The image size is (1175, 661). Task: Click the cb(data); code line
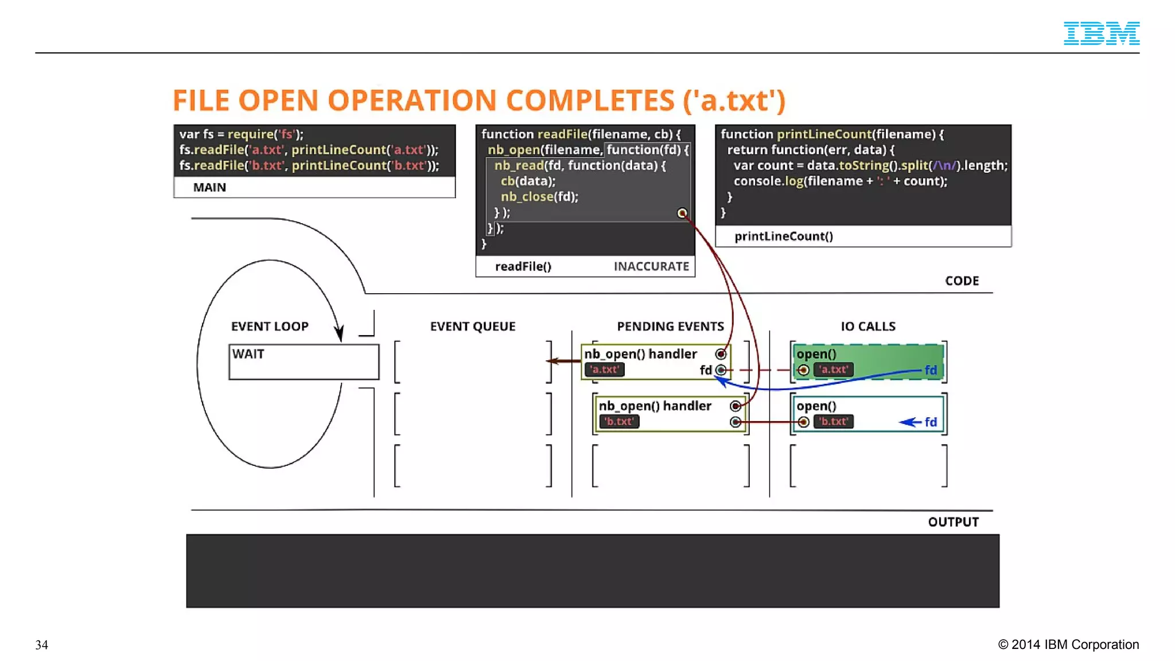528,181
